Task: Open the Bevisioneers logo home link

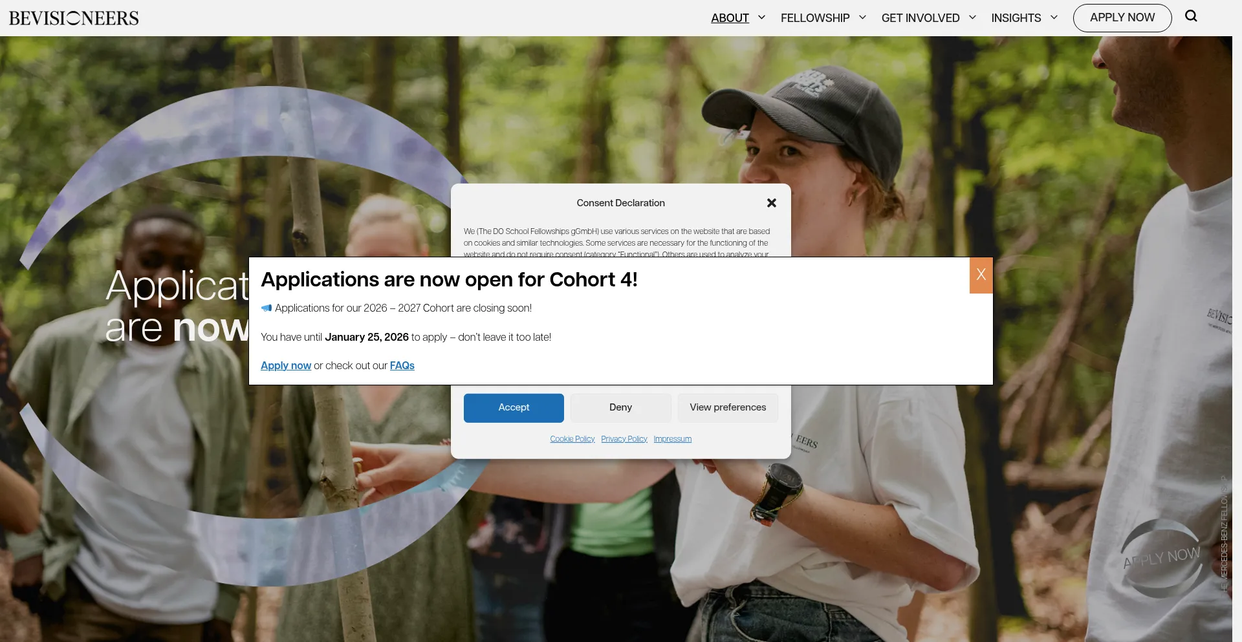Action: point(74,18)
